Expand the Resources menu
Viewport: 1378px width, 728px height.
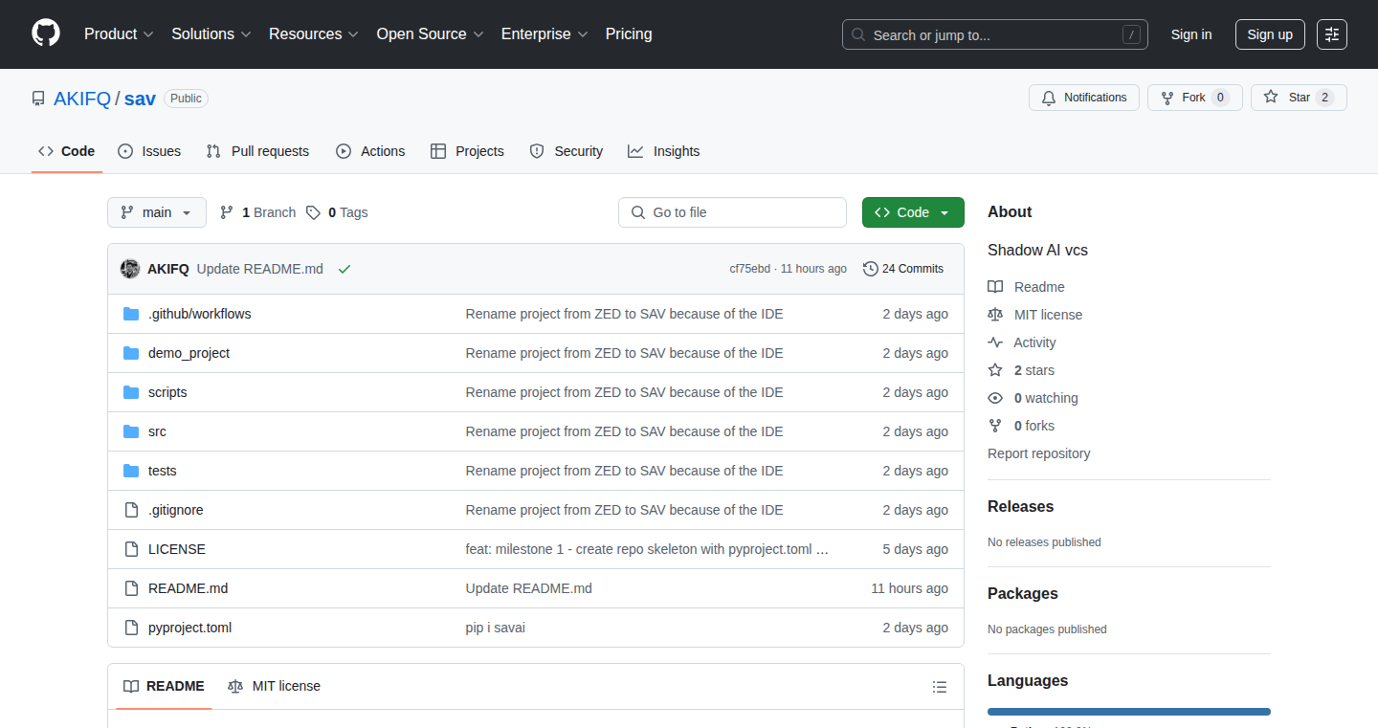[x=314, y=34]
